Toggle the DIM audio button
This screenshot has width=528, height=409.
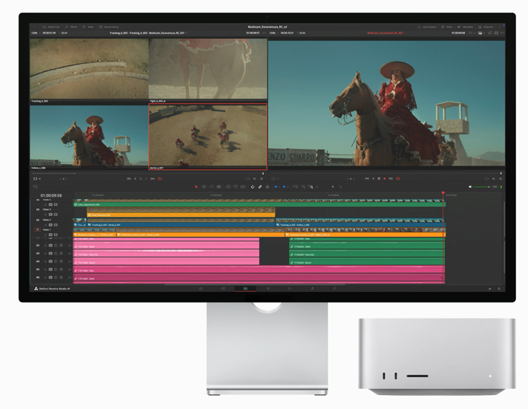(494, 187)
